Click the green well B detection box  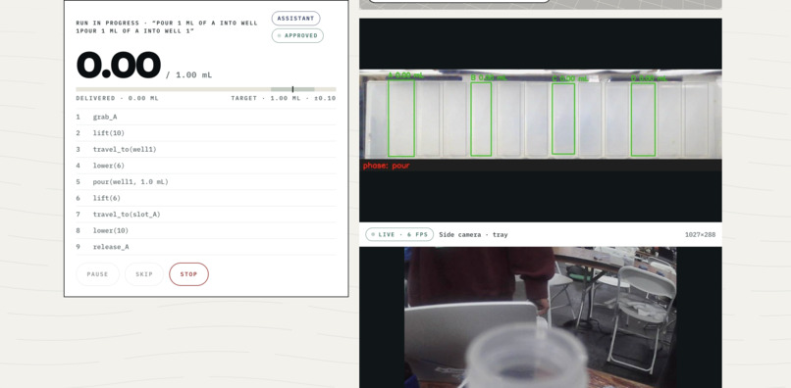click(x=481, y=119)
